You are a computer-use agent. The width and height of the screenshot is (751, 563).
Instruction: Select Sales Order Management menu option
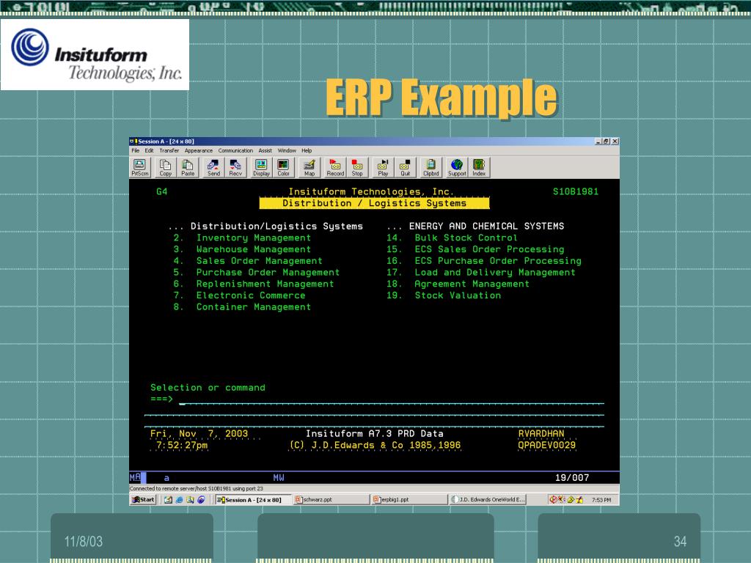pos(259,261)
